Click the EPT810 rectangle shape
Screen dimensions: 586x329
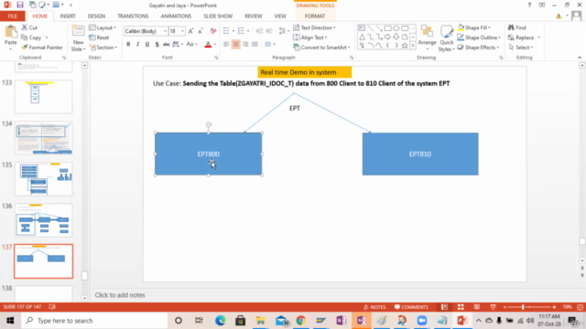[420, 154]
